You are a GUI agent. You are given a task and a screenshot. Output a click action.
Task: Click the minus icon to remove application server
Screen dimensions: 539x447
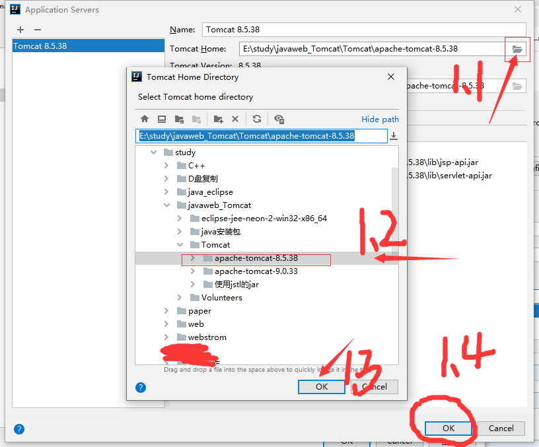click(x=38, y=30)
